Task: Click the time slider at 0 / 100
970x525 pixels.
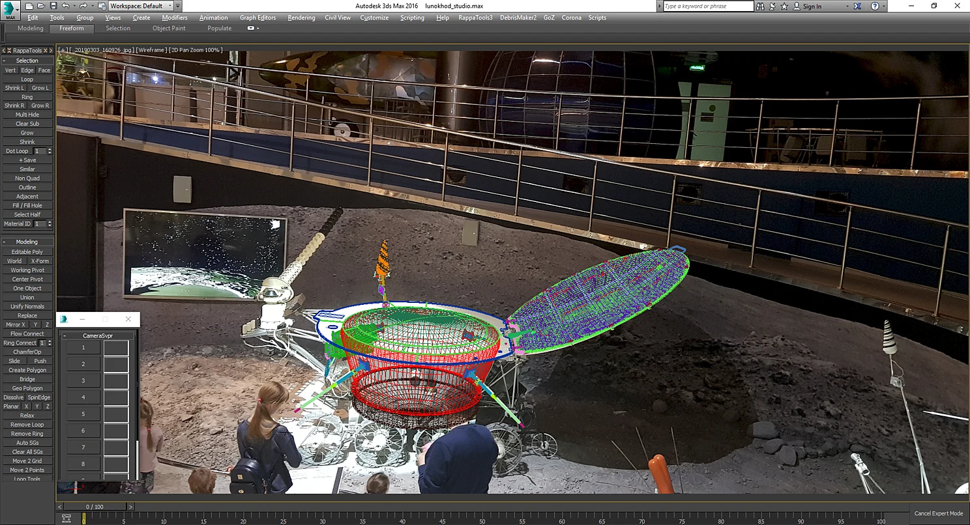Action: [x=95, y=507]
